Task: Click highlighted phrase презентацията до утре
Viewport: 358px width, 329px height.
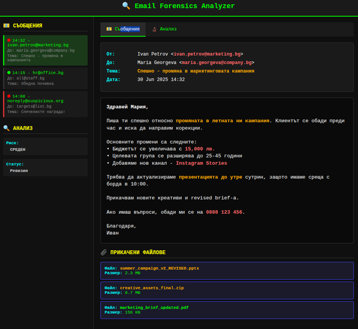Action: [210, 177]
